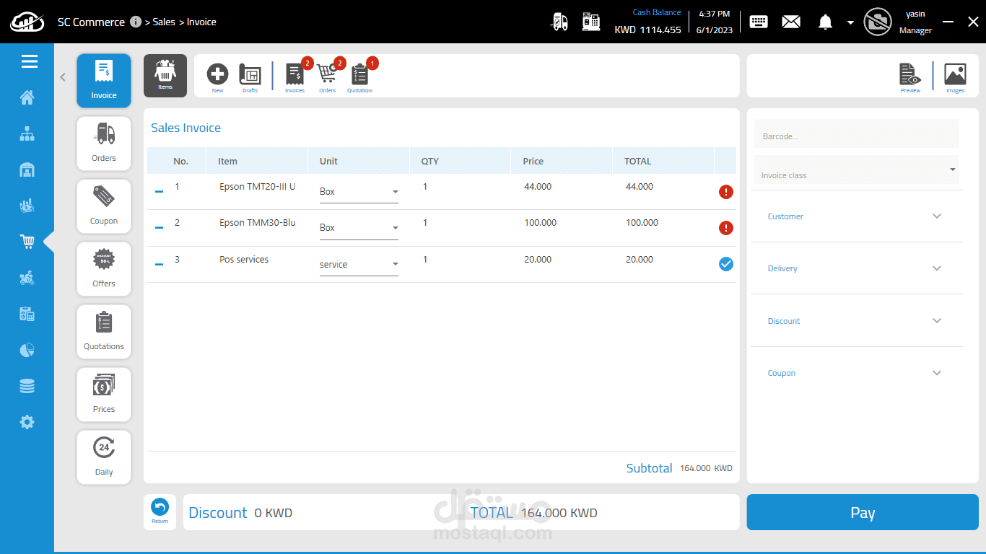Click Sales in the breadcrumb

[x=164, y=22]
